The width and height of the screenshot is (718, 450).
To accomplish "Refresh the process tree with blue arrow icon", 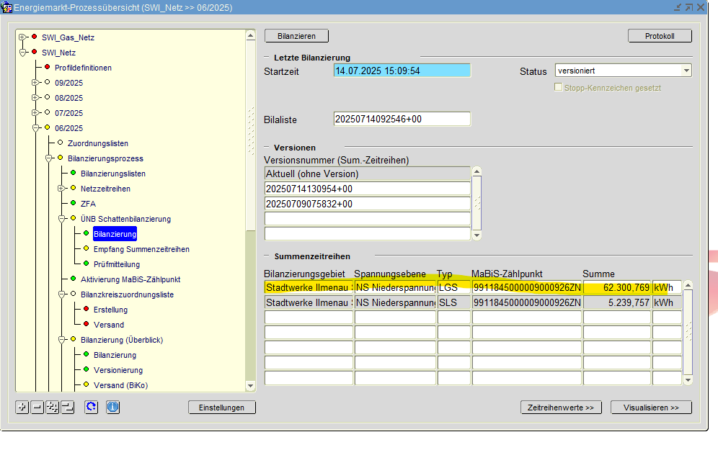I will pyautogui.click(x=91, y=408).
